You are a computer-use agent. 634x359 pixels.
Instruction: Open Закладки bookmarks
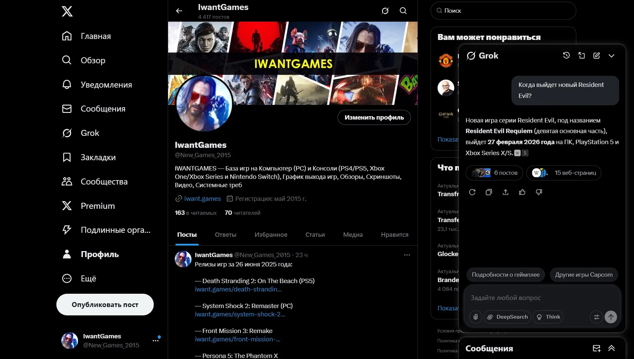[89, 157]
